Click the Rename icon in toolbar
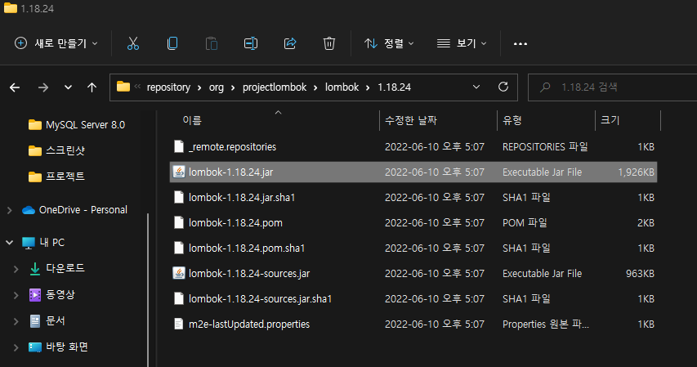Image resolution: width=697 pixels, height=367 pixels. [251, 43]
